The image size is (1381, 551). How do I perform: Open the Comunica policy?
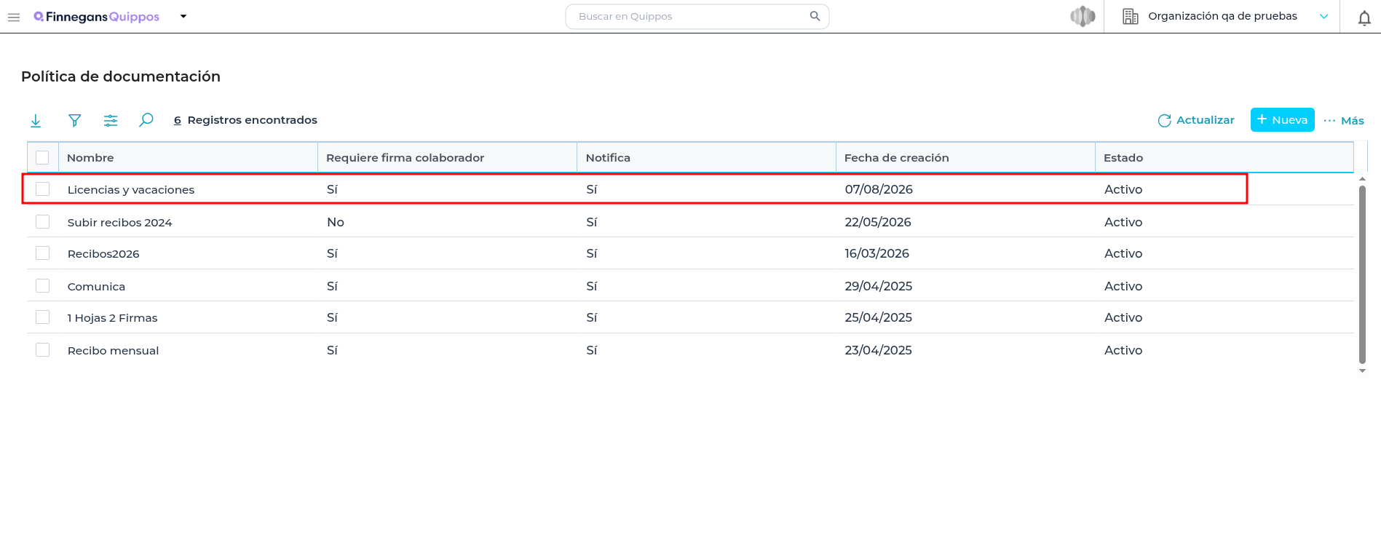96,286
